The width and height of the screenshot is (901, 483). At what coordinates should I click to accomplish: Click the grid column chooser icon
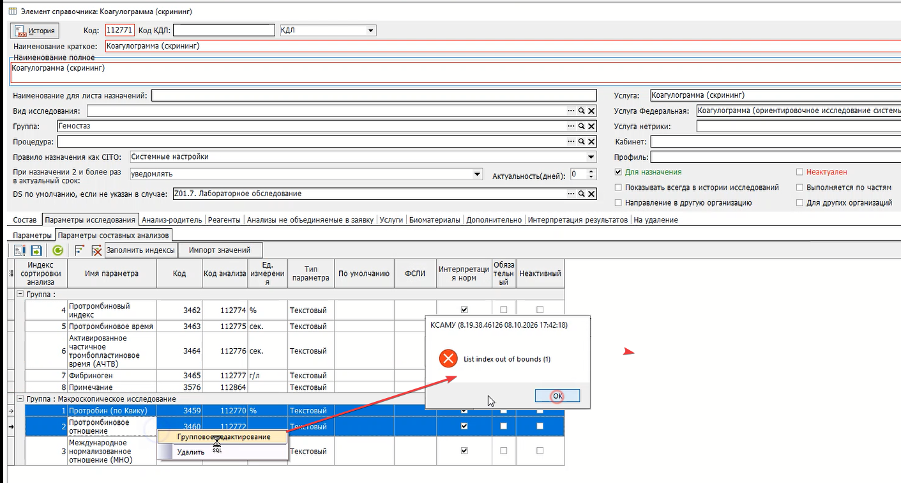(10, 273)
